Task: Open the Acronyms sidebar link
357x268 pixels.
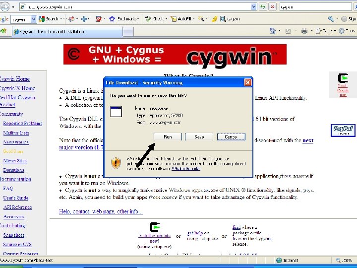Action: [14, 217]
